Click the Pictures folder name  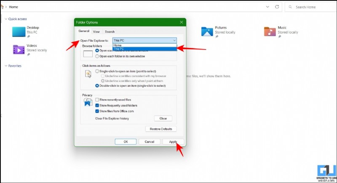(221, 27)
